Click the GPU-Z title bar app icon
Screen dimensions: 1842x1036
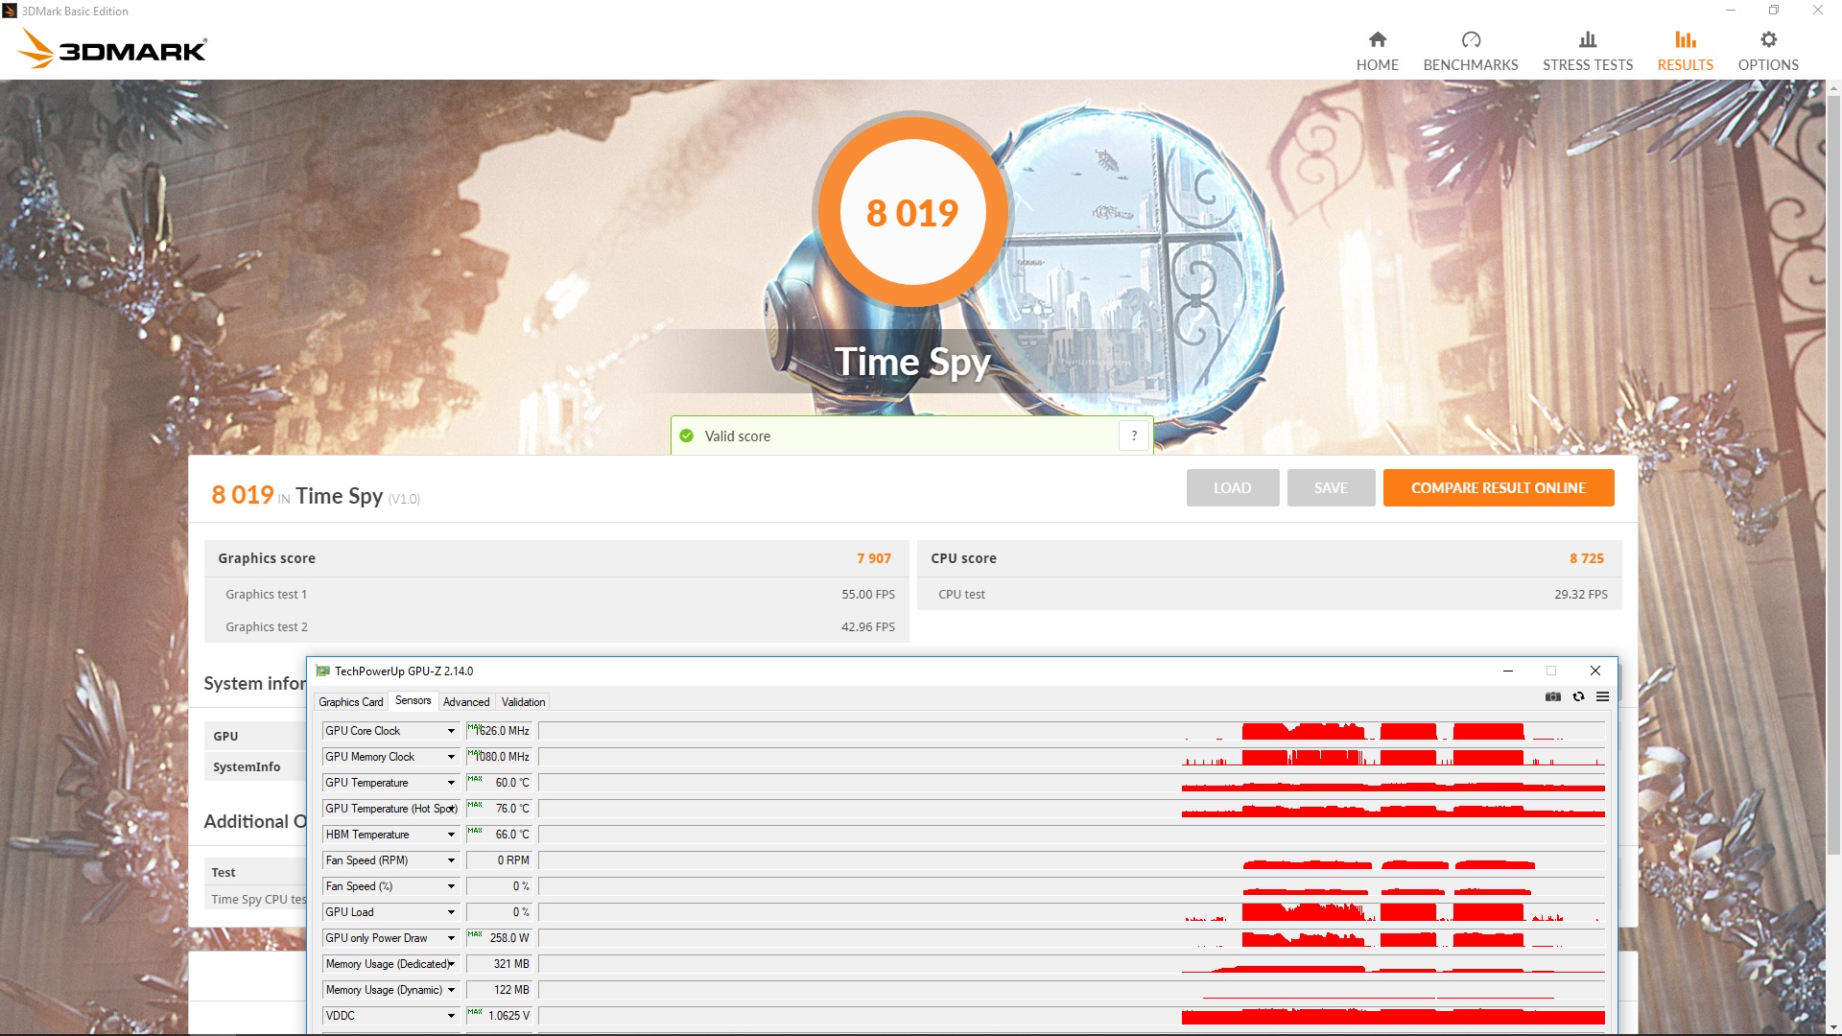click(322, 671)
